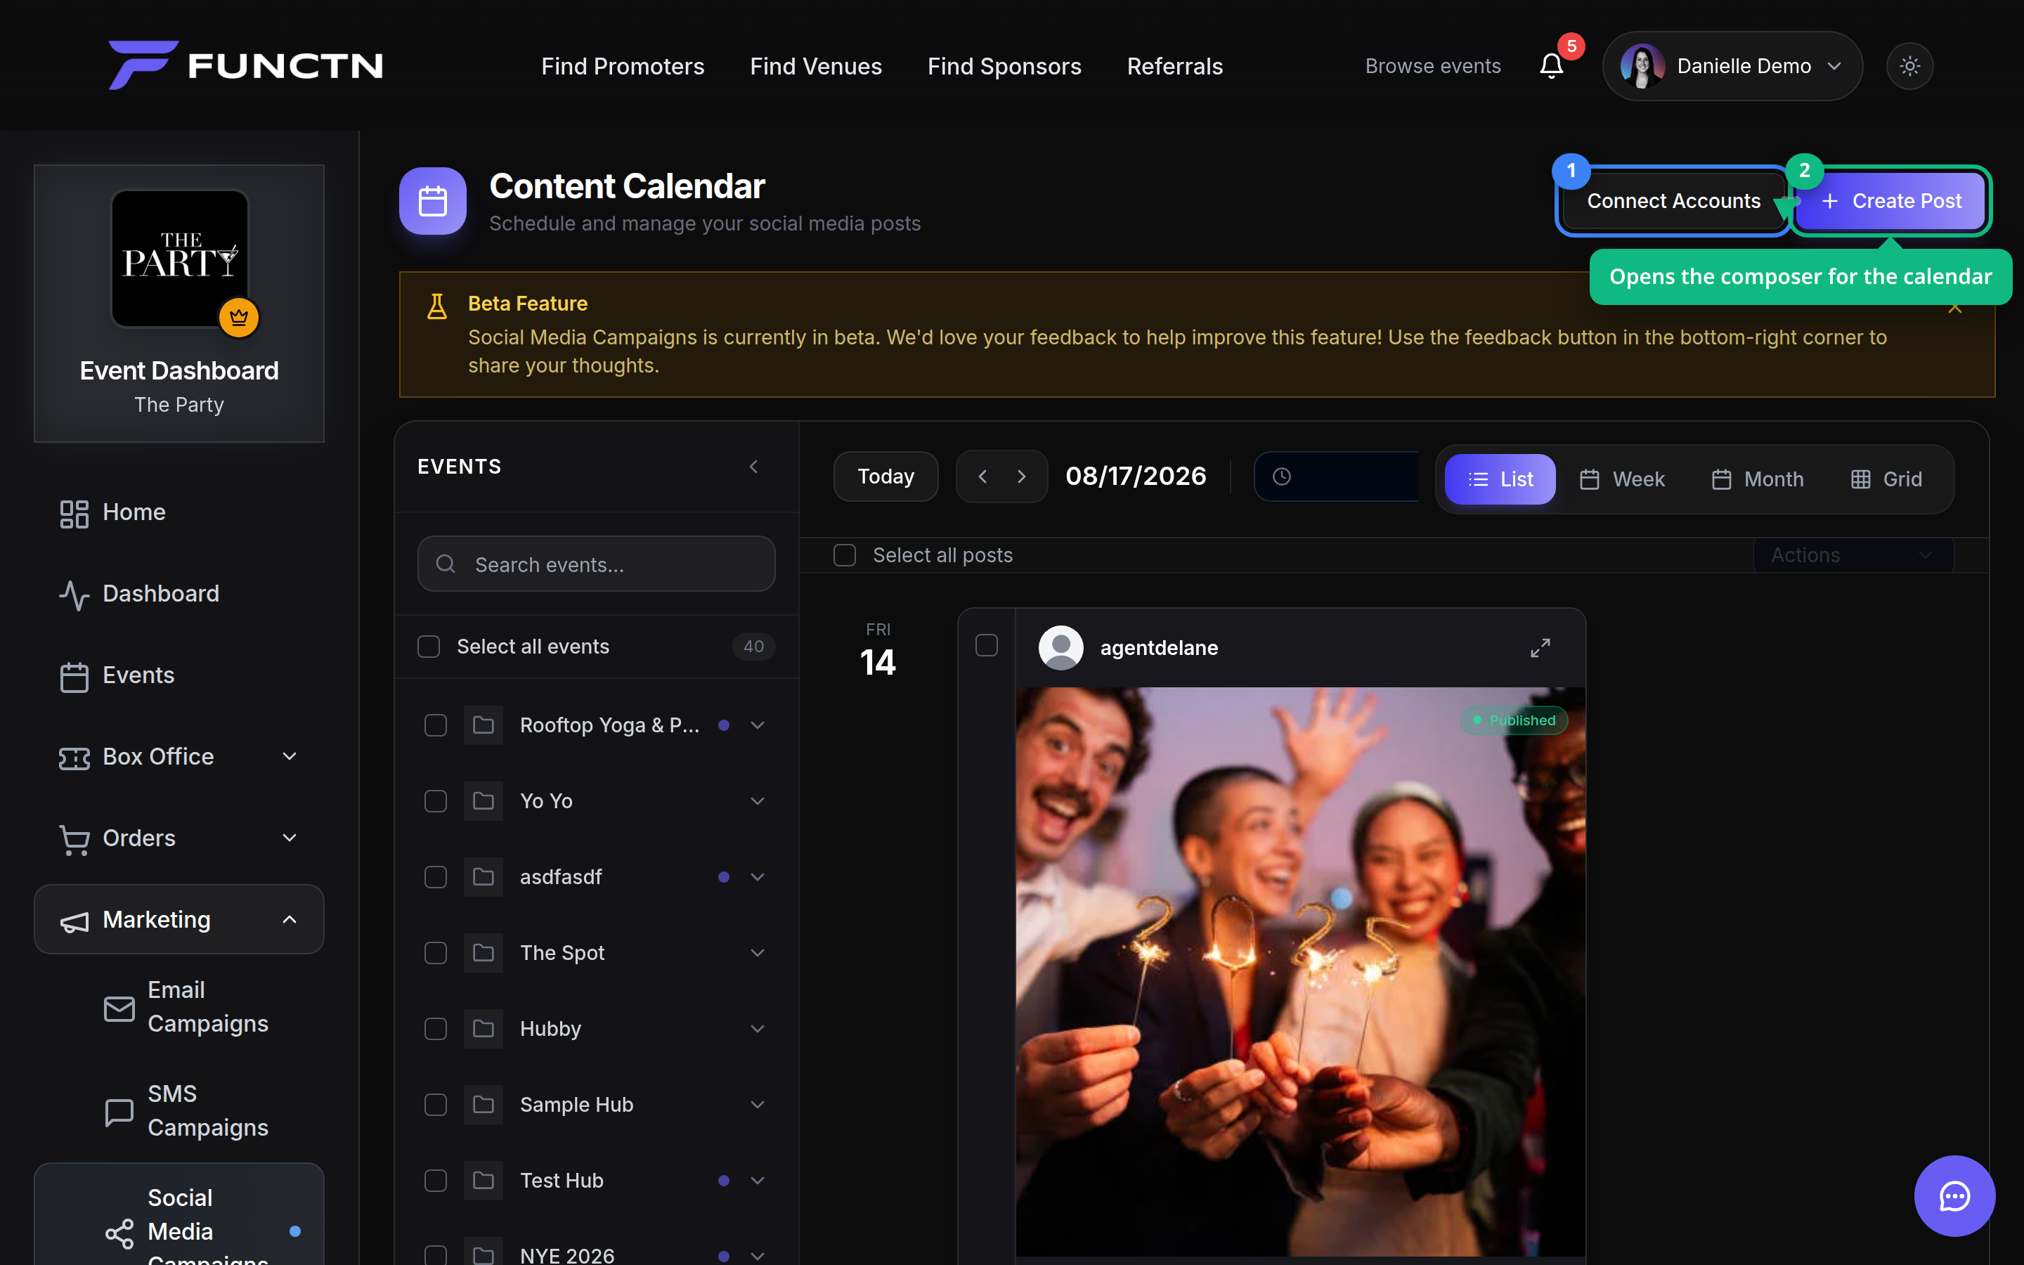
Task: Open Danielle Demo account dropdown
Action: coord(1732,65)
